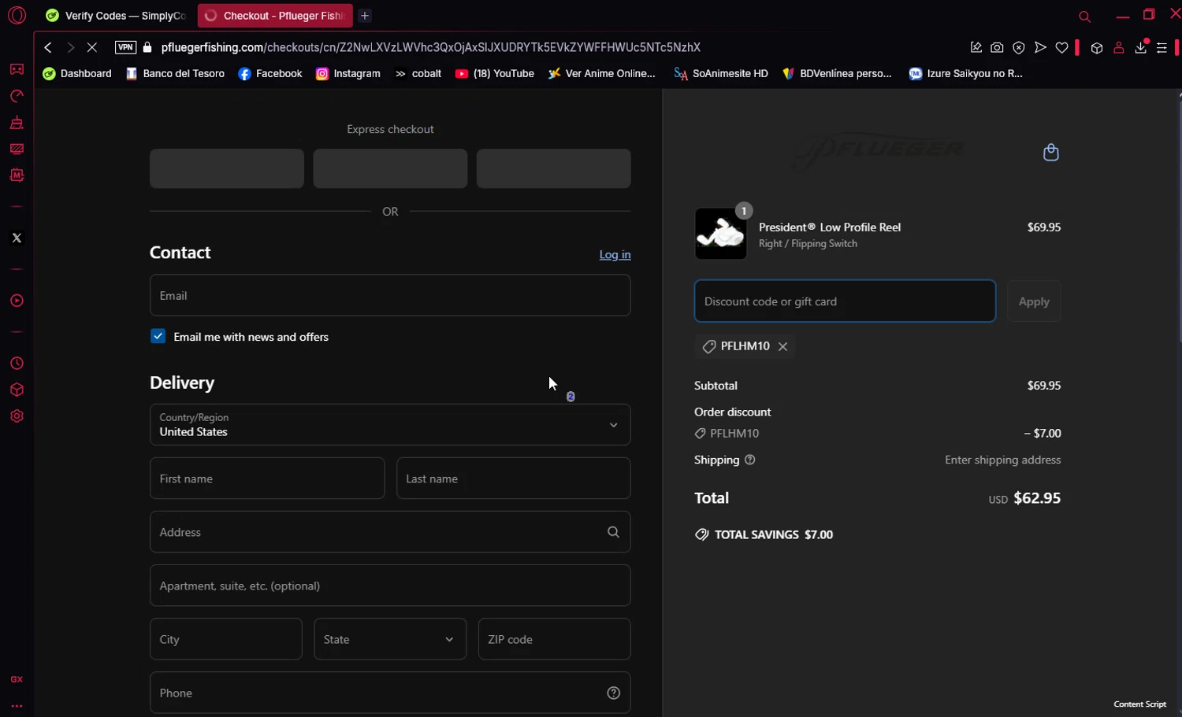Screen dimensions: 1182x717
Task: Click the Log in link
Action: (615, 254)
